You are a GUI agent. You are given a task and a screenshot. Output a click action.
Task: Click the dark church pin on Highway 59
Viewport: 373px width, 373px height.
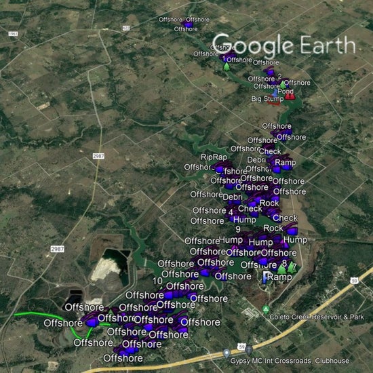(249, 350)
